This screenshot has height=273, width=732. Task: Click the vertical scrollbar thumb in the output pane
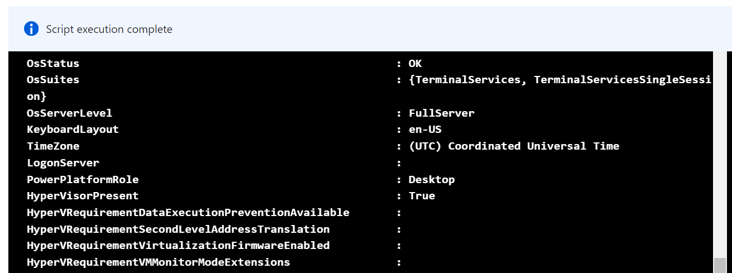[x=719, y=265]
